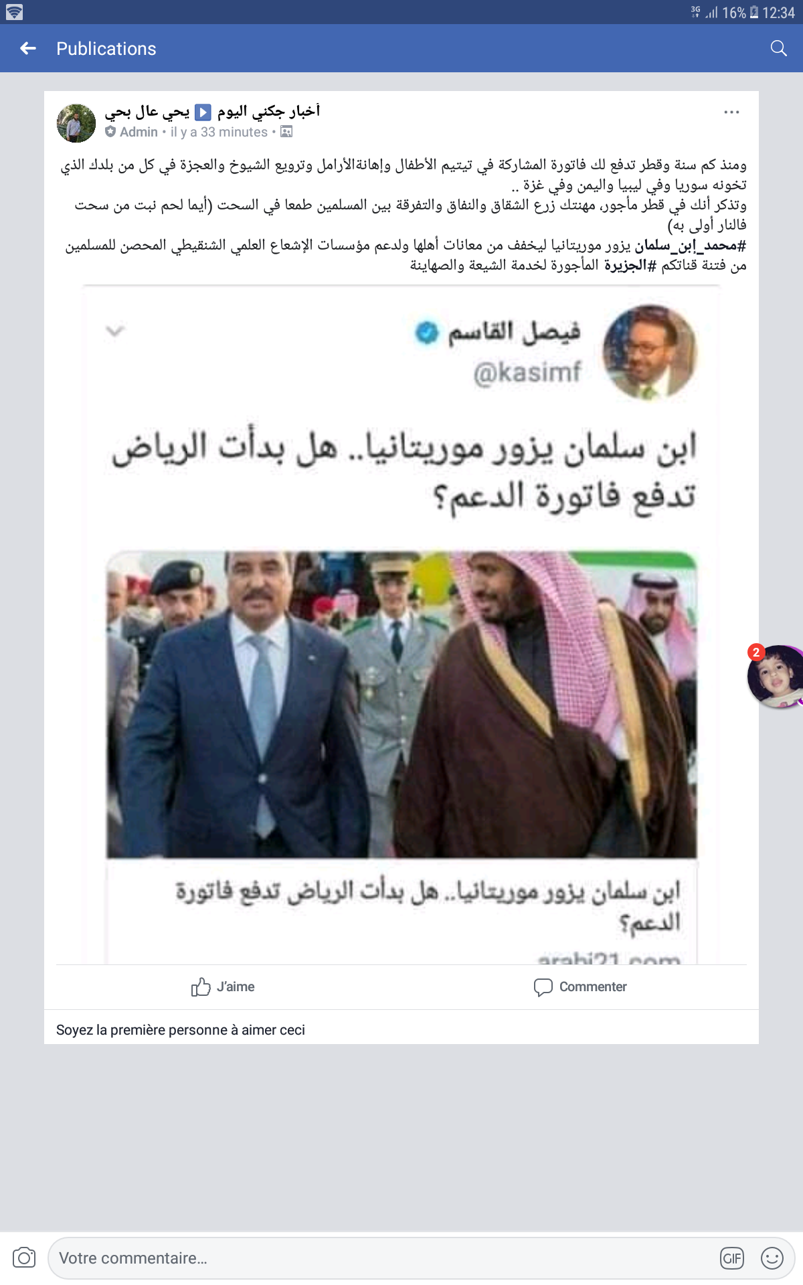Tap the @kasimf Twitter handle

[x=527, y=371]
